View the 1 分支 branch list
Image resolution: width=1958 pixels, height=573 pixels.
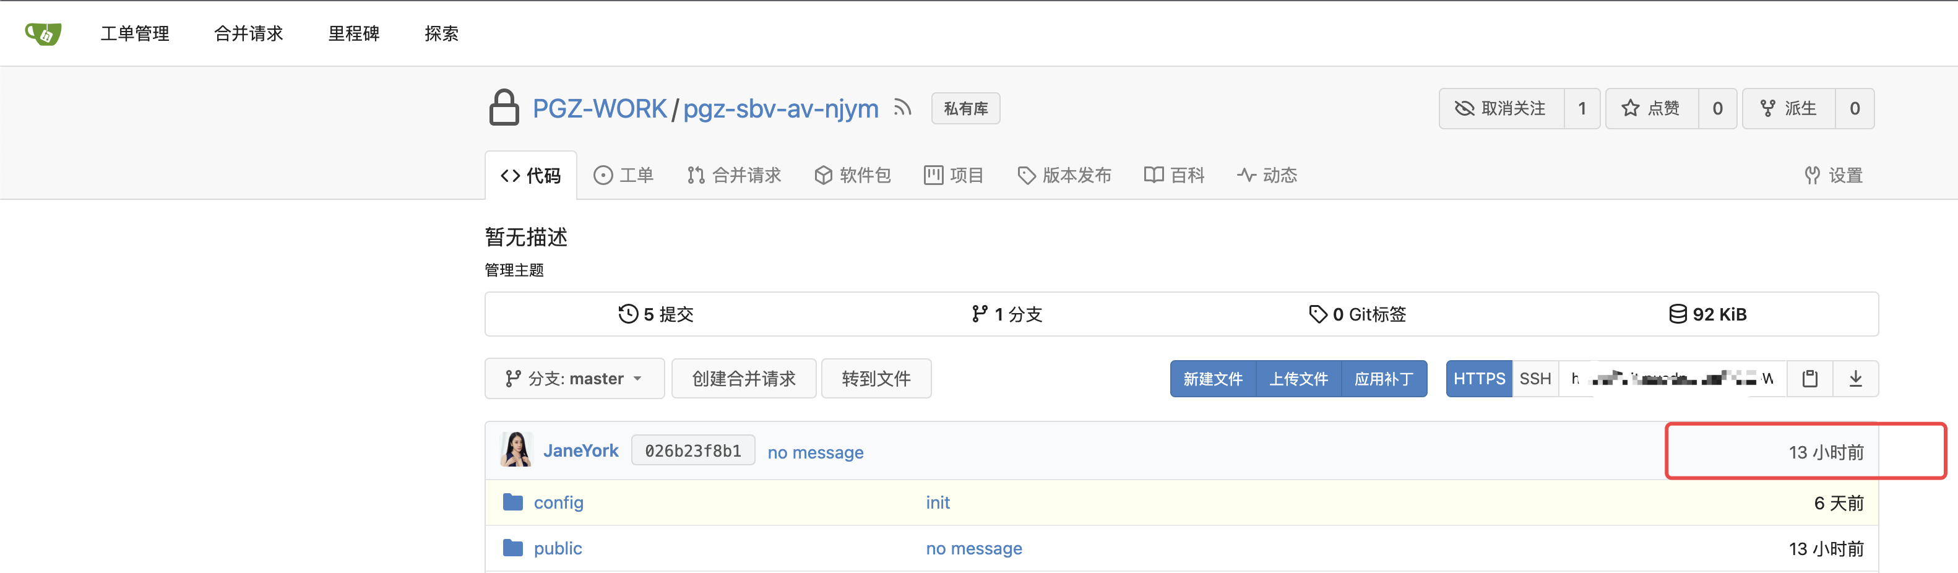[1006, 314]
